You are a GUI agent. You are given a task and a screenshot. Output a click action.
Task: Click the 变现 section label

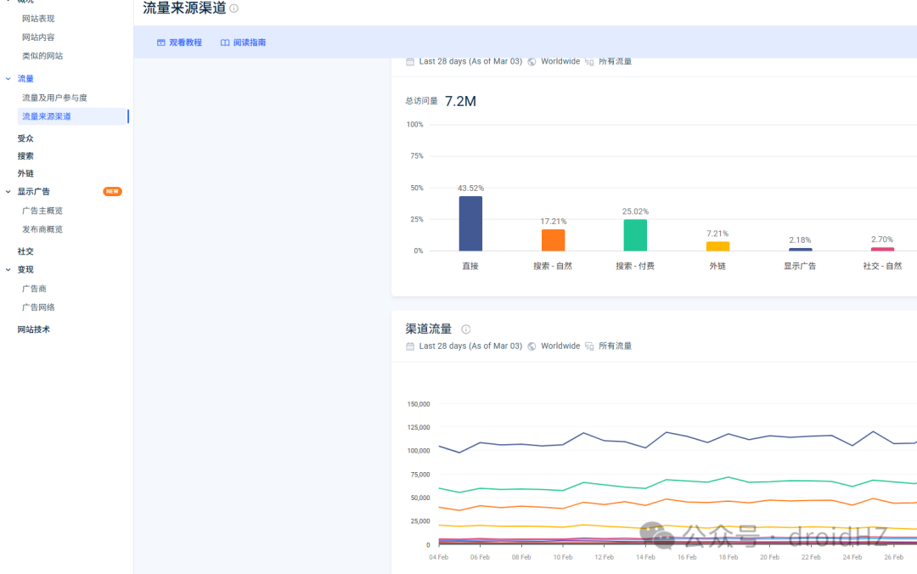click(25, 270)
